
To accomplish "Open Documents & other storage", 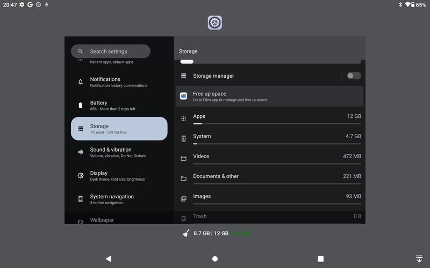I will (x=270, y=178).
